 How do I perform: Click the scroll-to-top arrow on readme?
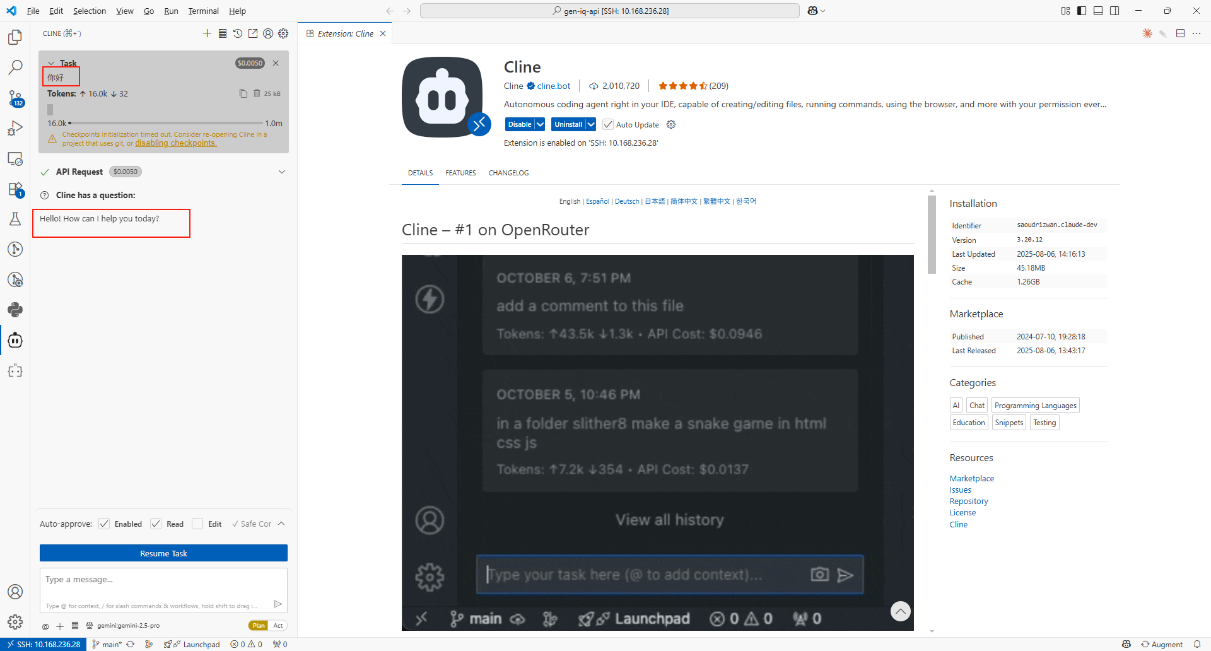point(900,611)
